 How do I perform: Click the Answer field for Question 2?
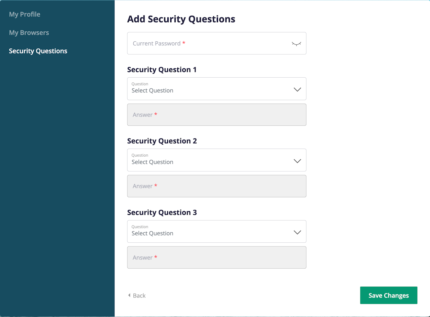[217, 186]
